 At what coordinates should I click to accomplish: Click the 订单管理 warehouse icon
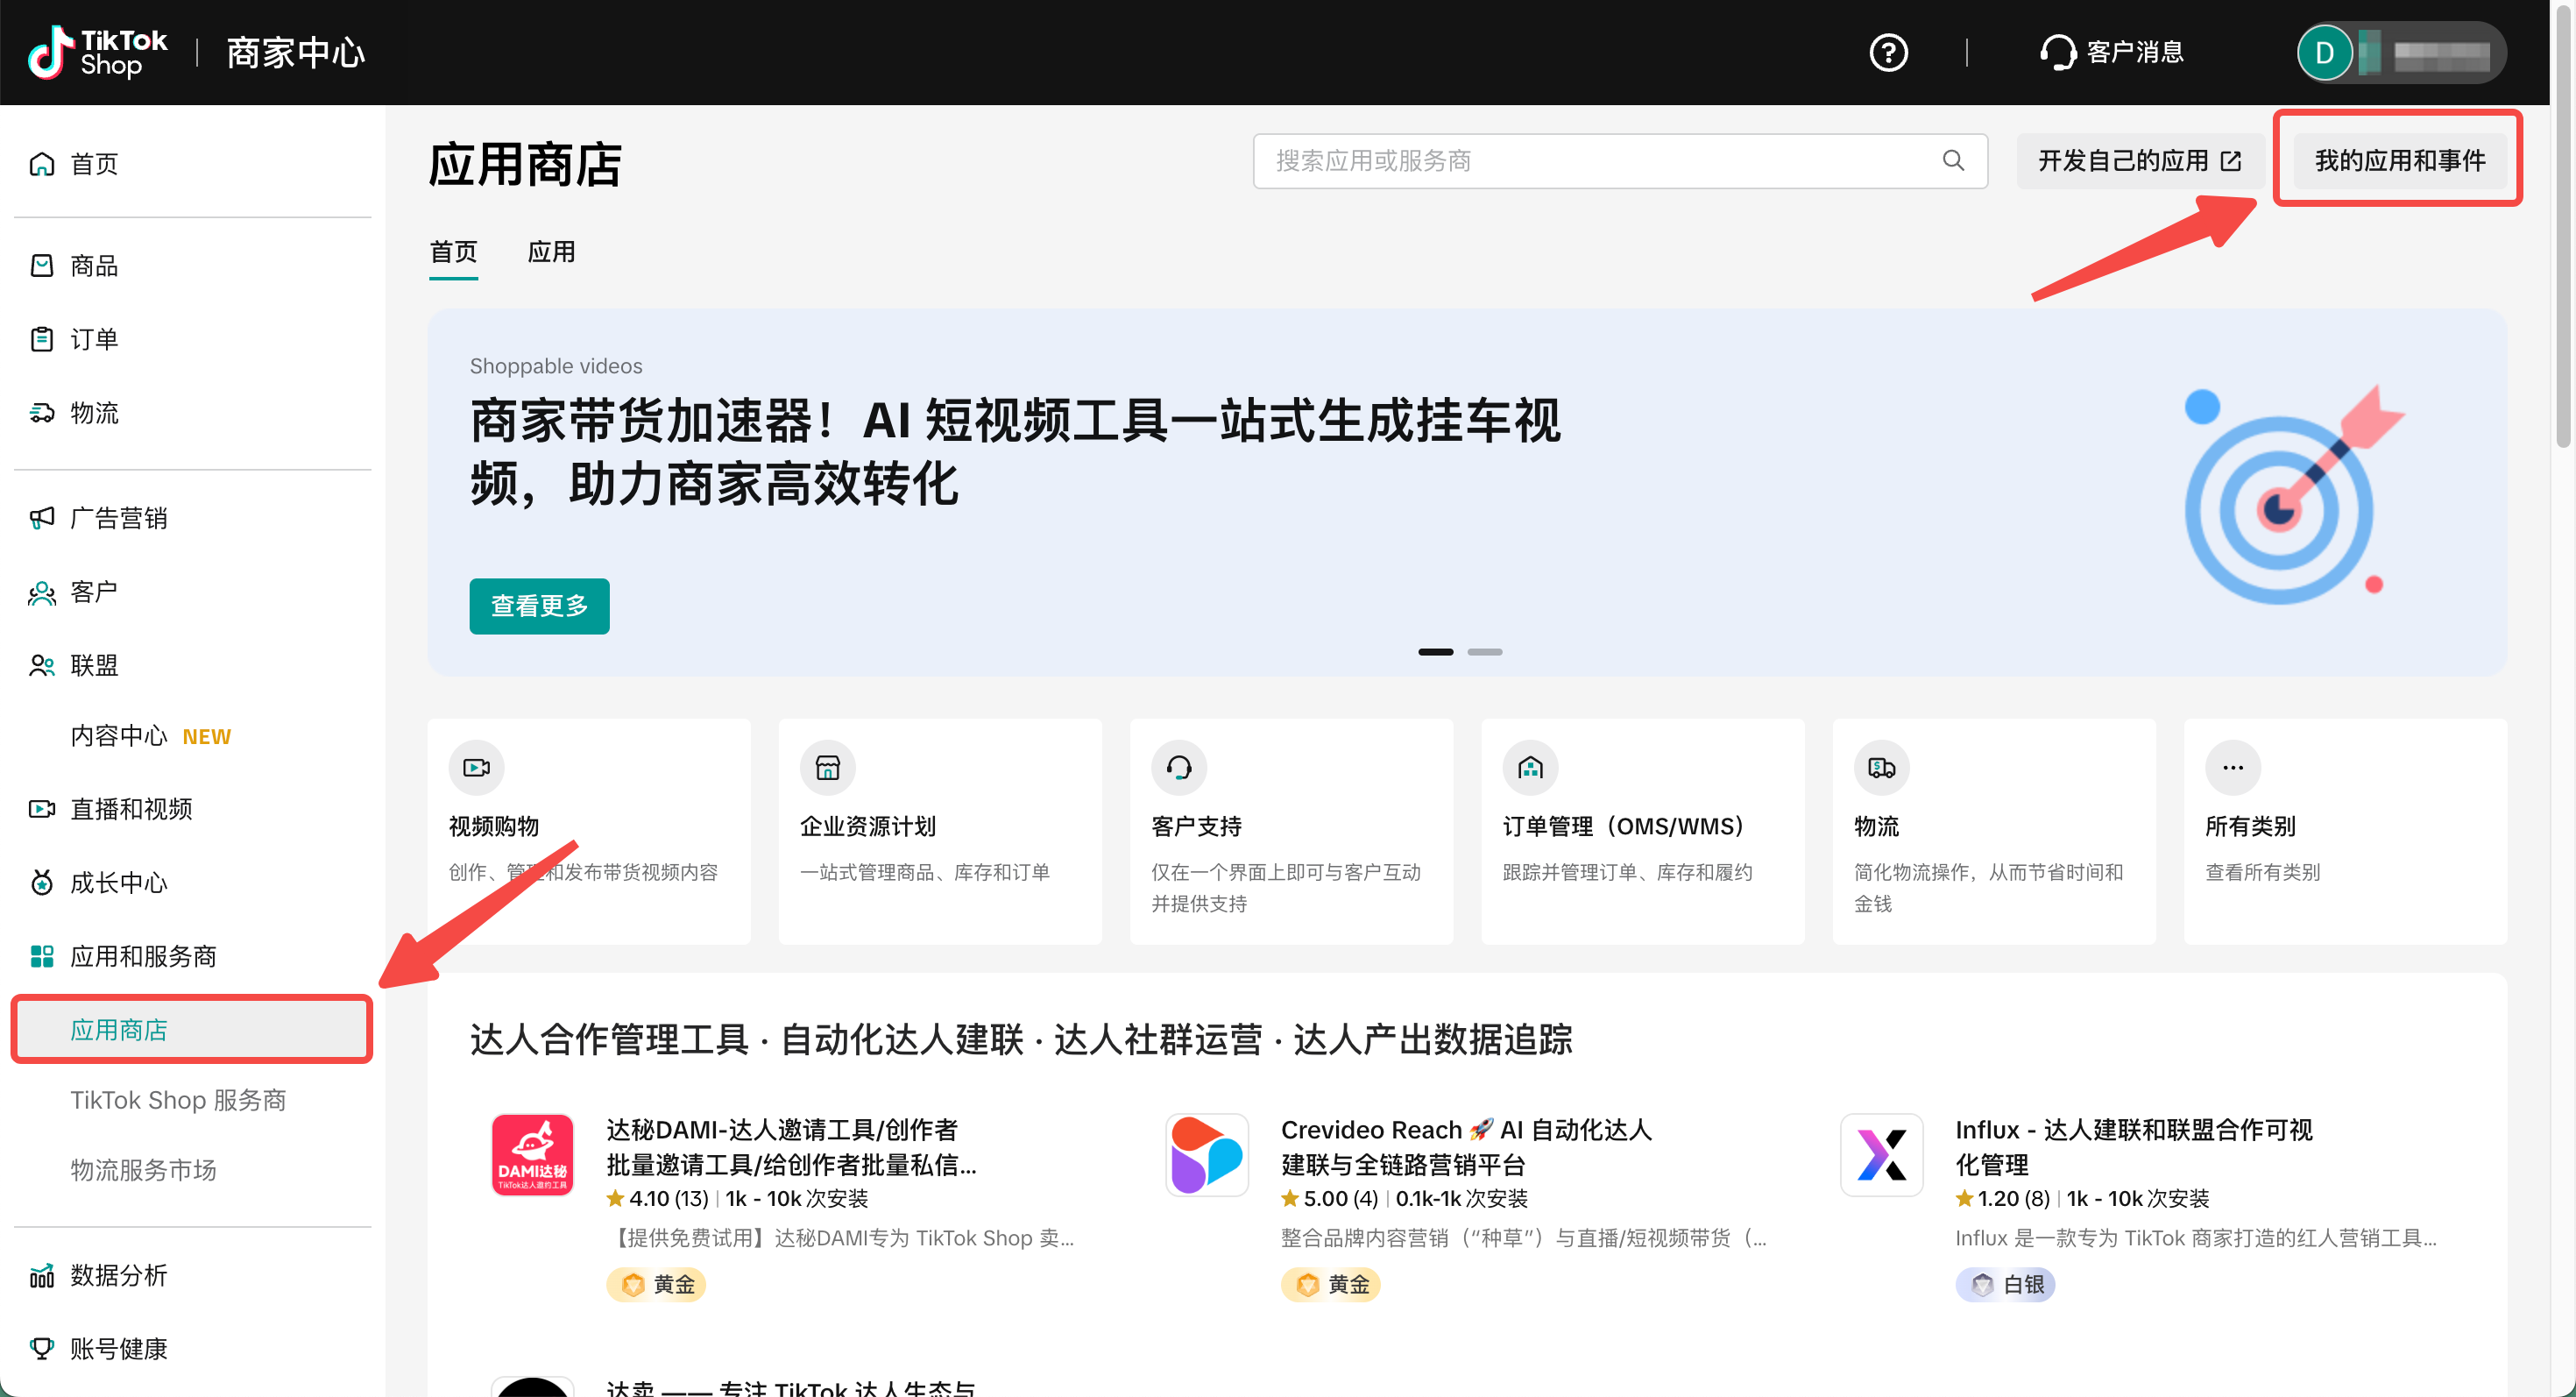pyautogui.click(x=1530, y=767)
